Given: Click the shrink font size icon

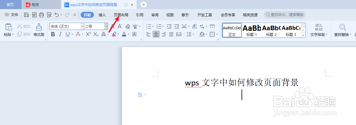Looking at the screenshot, I should [x=120, y=26].
